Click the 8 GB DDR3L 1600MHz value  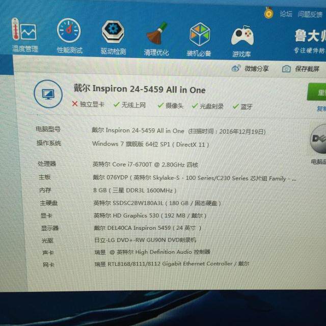point(134,190)
